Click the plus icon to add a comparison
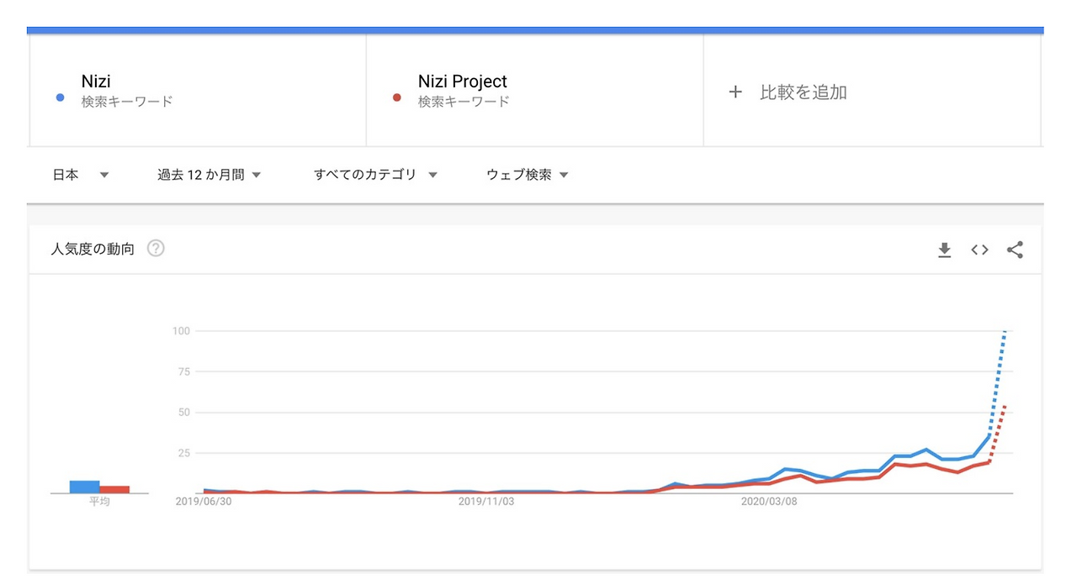The width and height of the screenshot is (1077, 584). coord(735,92)
